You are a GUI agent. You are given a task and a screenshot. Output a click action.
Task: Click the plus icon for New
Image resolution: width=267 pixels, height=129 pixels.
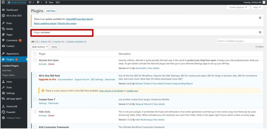(x=46, y=2)
